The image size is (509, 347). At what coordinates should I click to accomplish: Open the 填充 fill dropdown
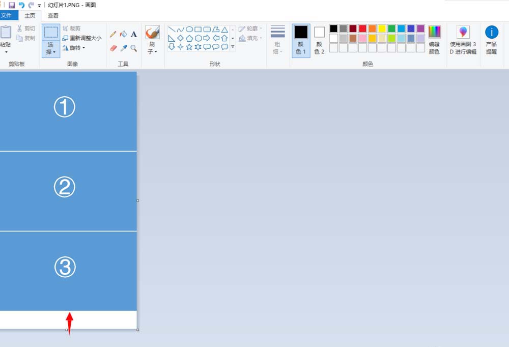250,38
